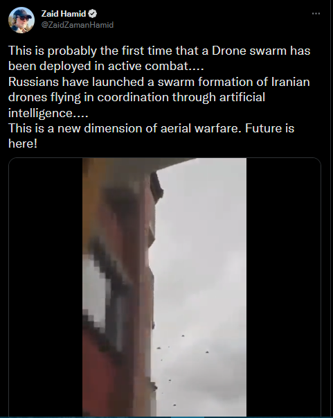Click the right black letterbox of the video
This screenshot has width=333, height=418.
coord(283,287)
